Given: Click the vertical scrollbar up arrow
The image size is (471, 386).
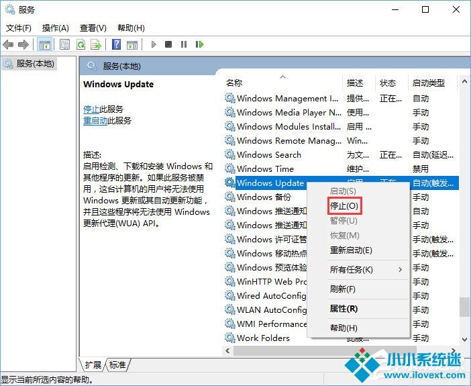Looking at the screenshot, I should coord(464,81).
